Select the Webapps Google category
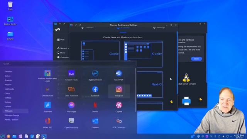Image resolution: width=247 pixels, height=139 pixels. pos(12,115)
